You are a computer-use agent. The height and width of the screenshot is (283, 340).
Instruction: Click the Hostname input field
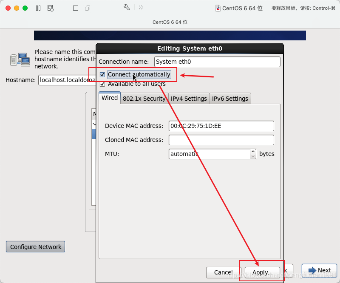click(67, 80)
